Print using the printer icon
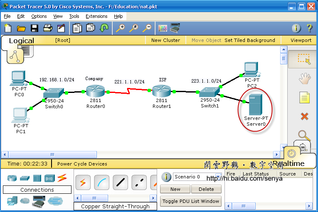The height and width of the screenshot is (212, 318). point(48,28)
